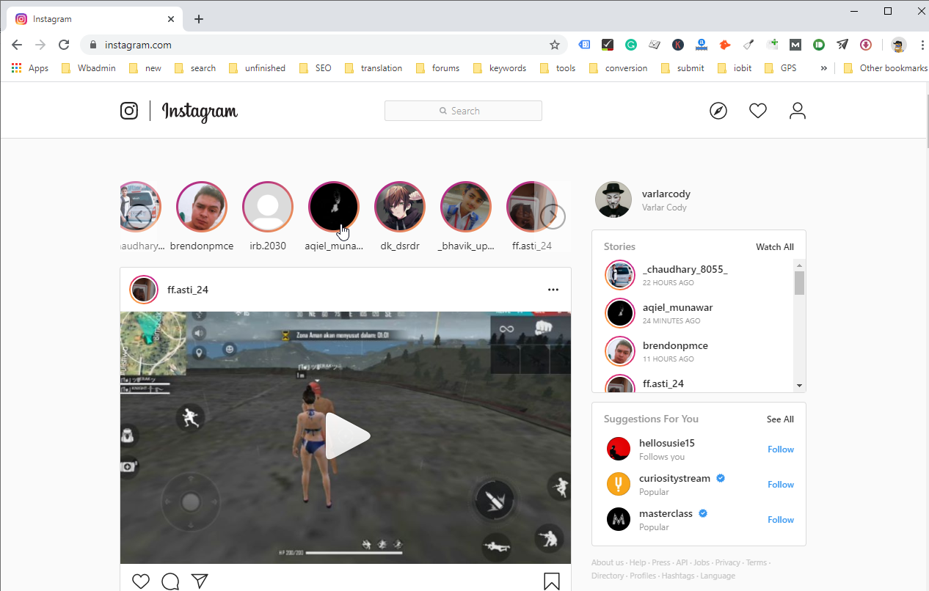Reload the page with the refresh button
The width and height of the screenshot is (929, 591).
64,45
